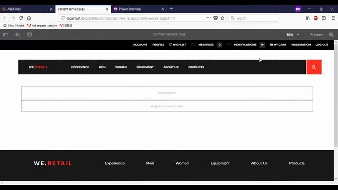
Task: Open the Edit mode dropdown
Action: click(293, 34)
